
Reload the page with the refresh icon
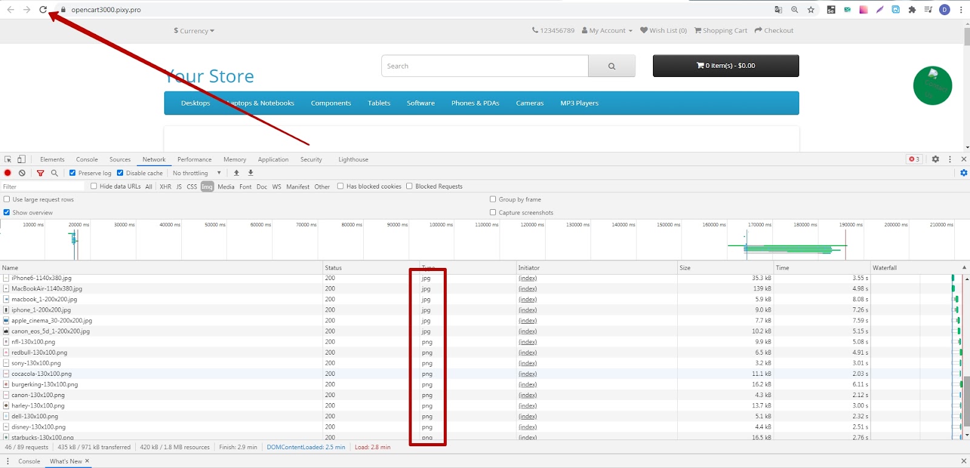(x=43, y=10)
